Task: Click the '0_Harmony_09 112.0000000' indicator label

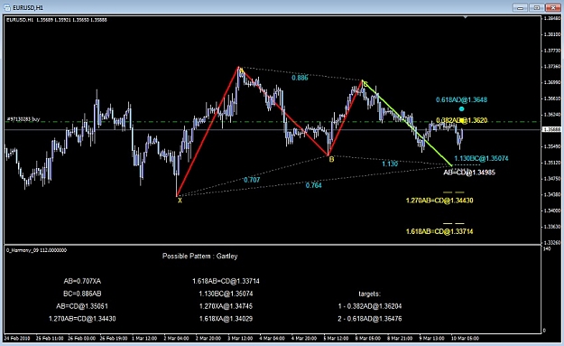Action: click(36, 250)
